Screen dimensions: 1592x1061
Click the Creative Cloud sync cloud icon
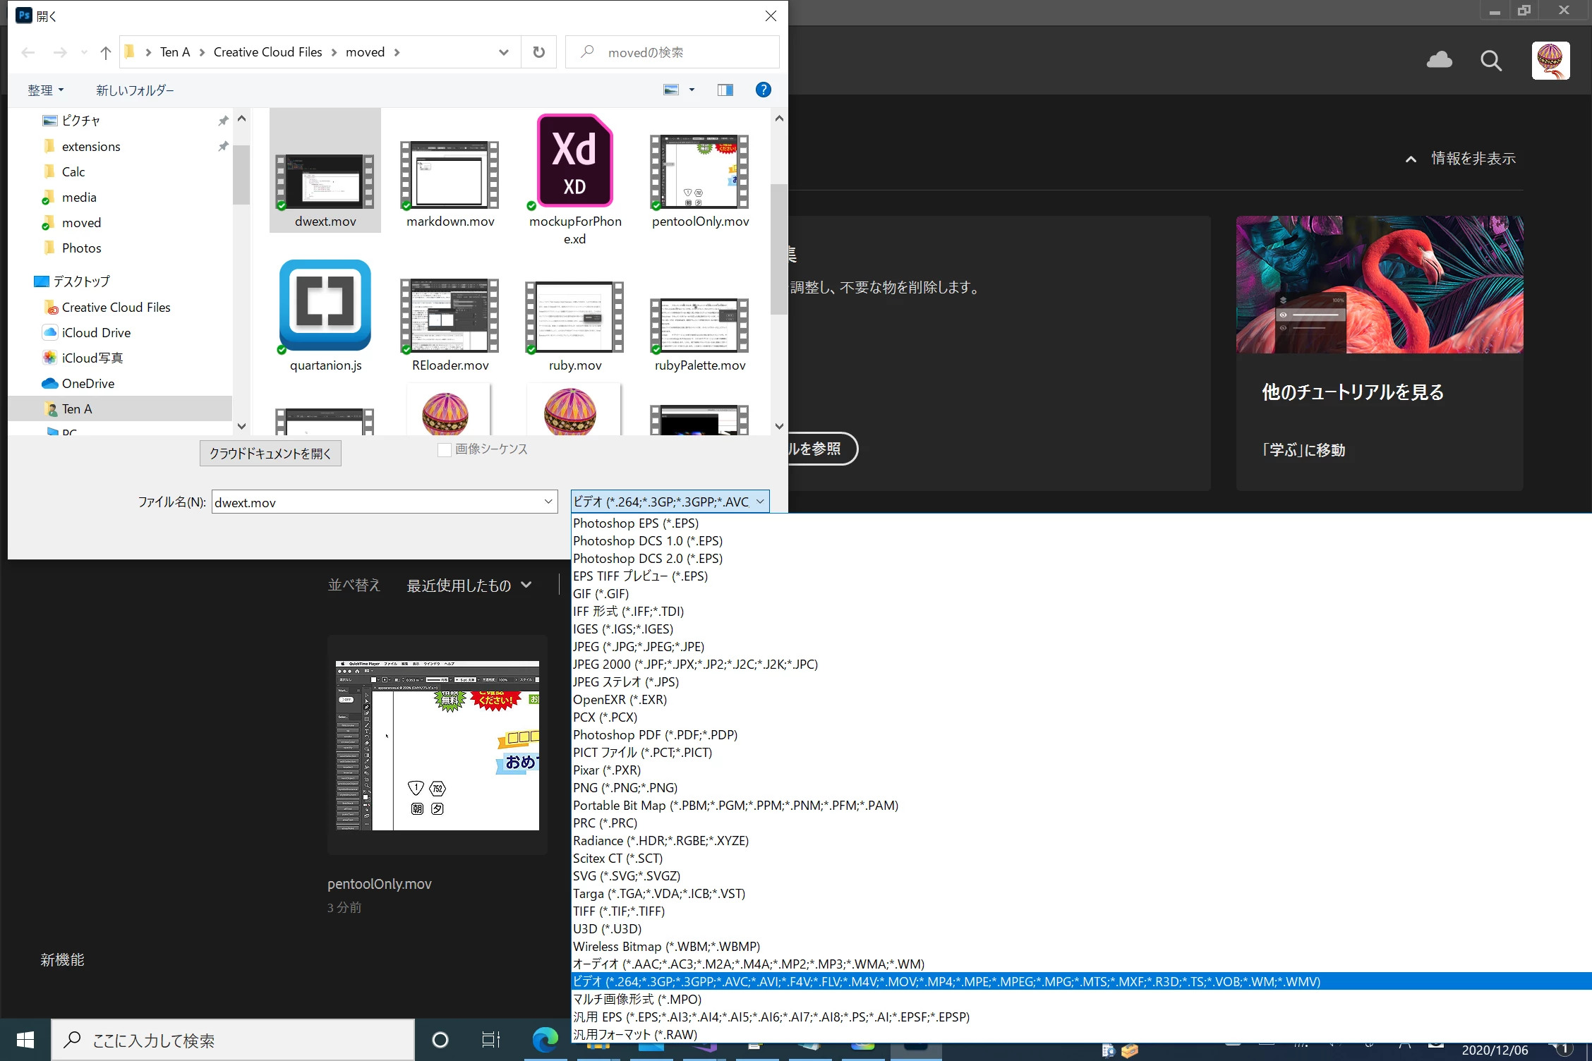click(x=1439, y=61)
